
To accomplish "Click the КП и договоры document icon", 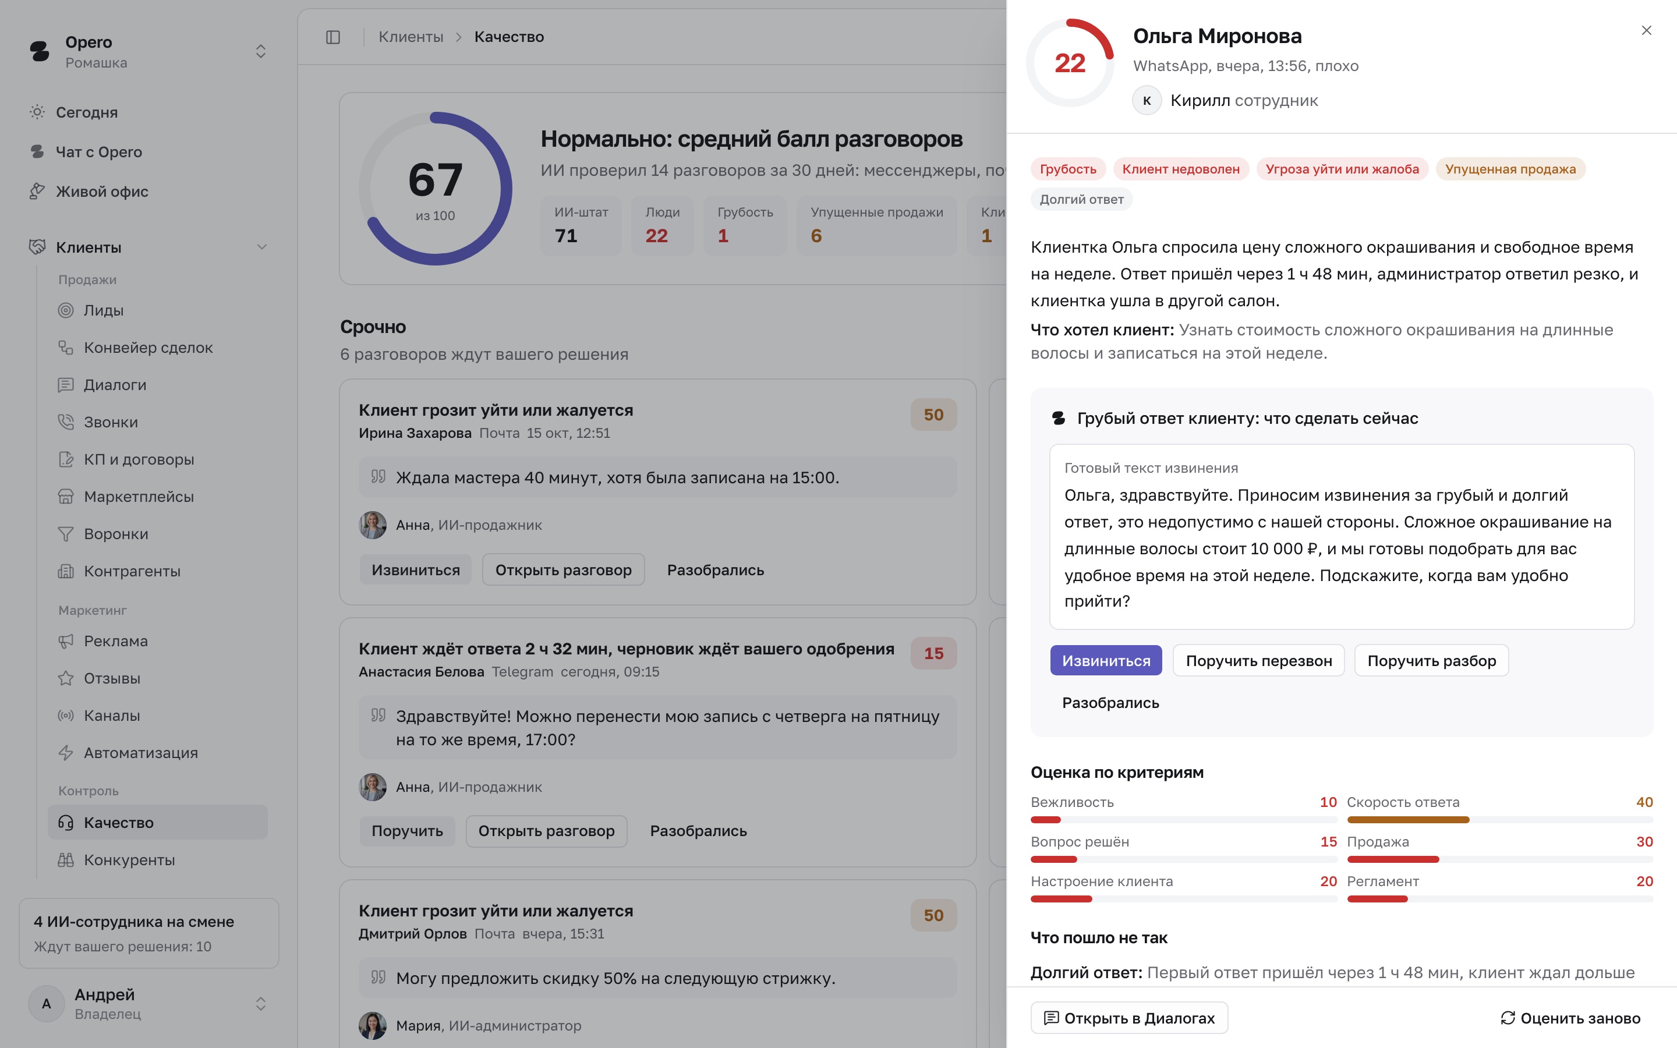I will [66, 459].
